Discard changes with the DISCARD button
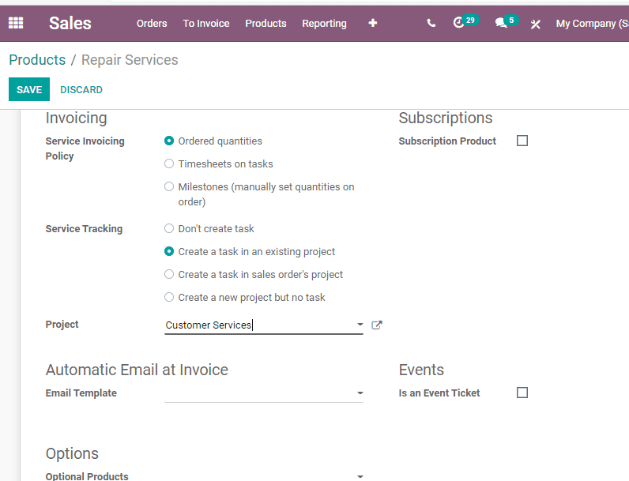This screenshot has width=629, height=481. (x=81, y=89)
